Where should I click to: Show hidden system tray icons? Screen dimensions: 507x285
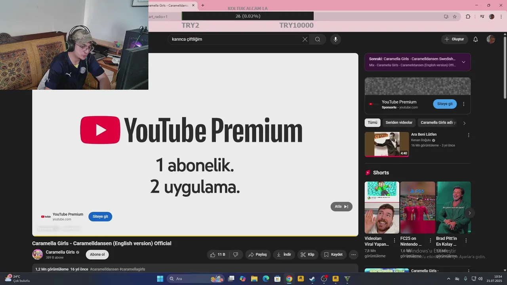point(449,279)
